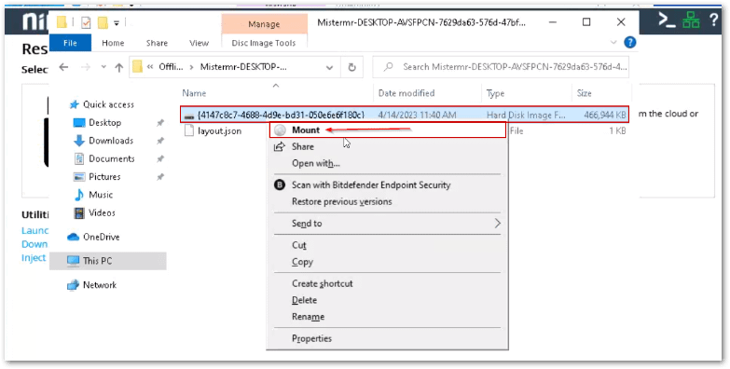Choose Open with... from context menu
Image resolution: width=730 pixels, height=369 pixels.
(316, 163)
